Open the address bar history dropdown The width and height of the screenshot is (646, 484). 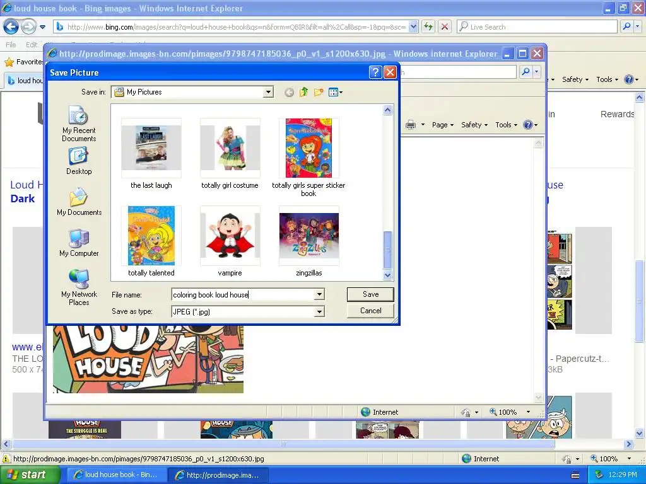tap(413, 26)
